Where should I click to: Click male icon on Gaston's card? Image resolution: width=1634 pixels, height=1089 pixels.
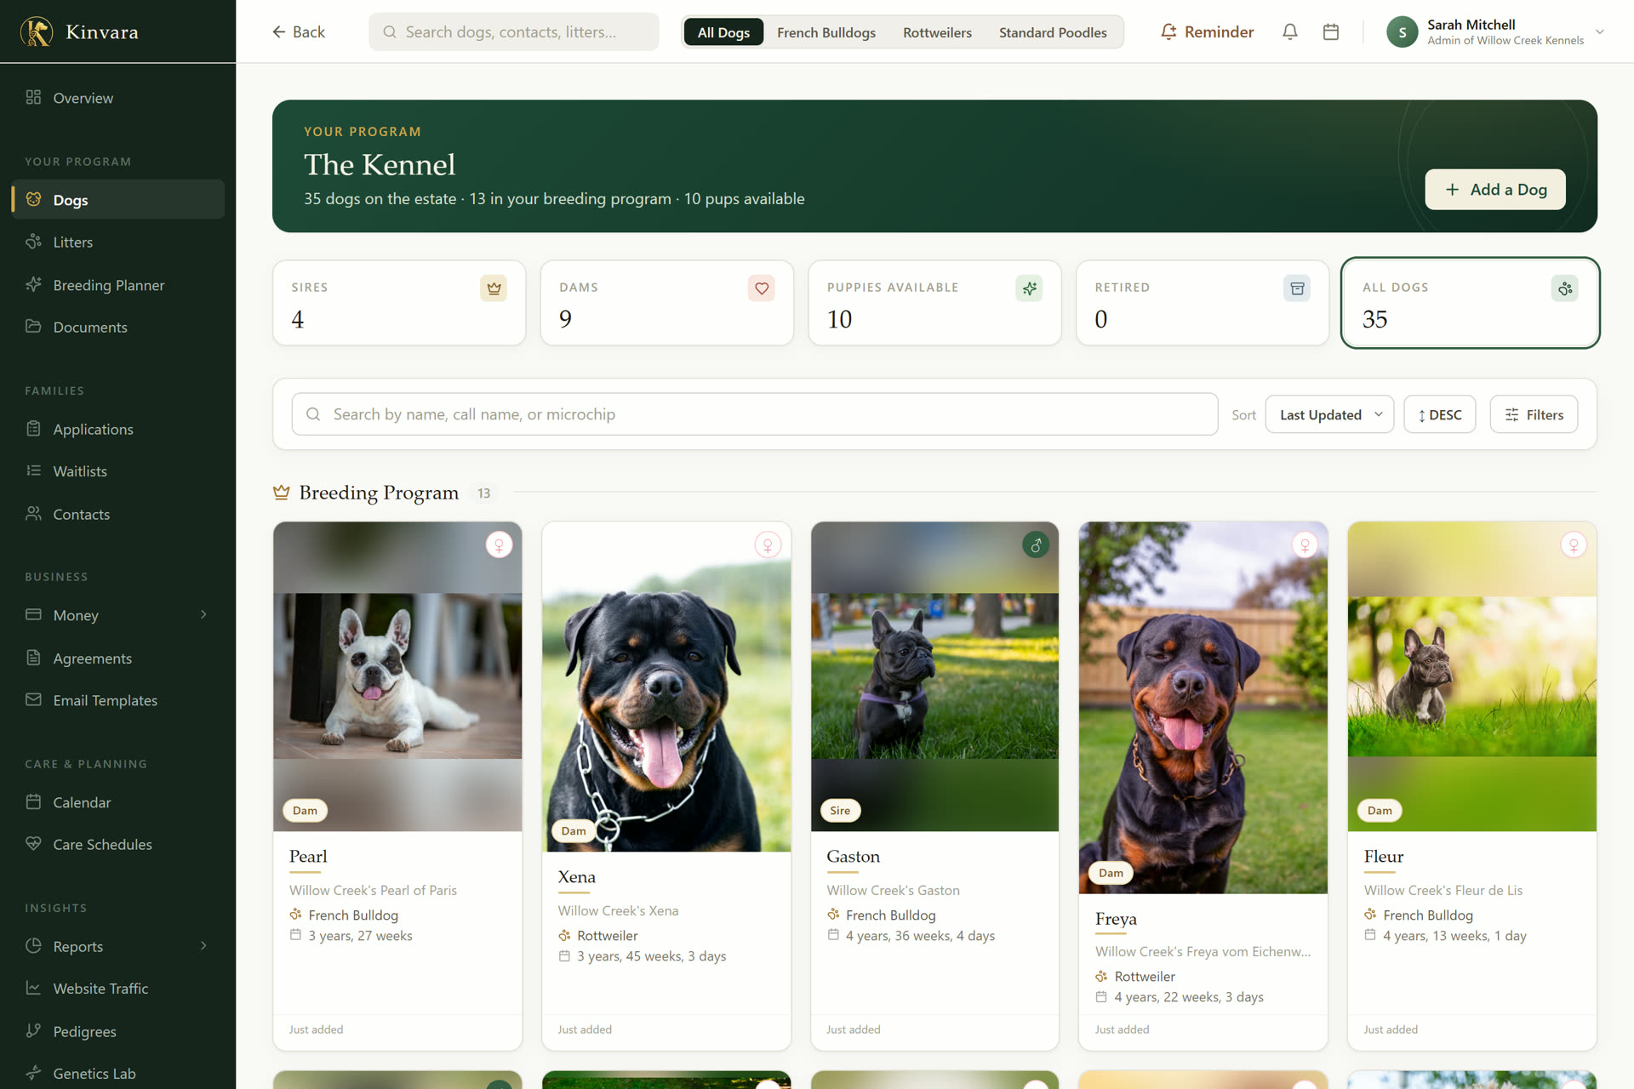(x=1036, y=544)
